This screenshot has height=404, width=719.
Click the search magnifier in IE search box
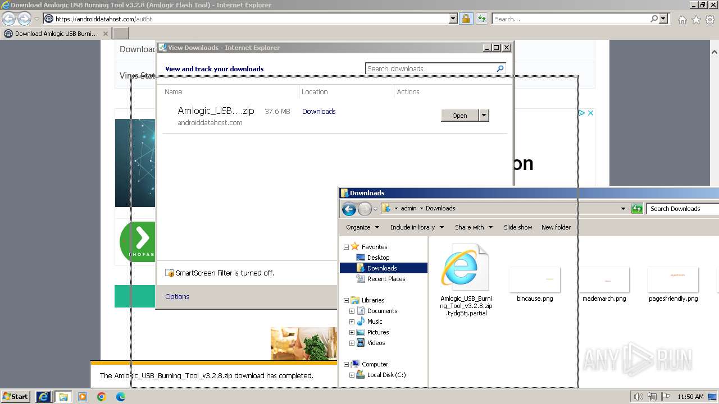click(x=654, y=19)
